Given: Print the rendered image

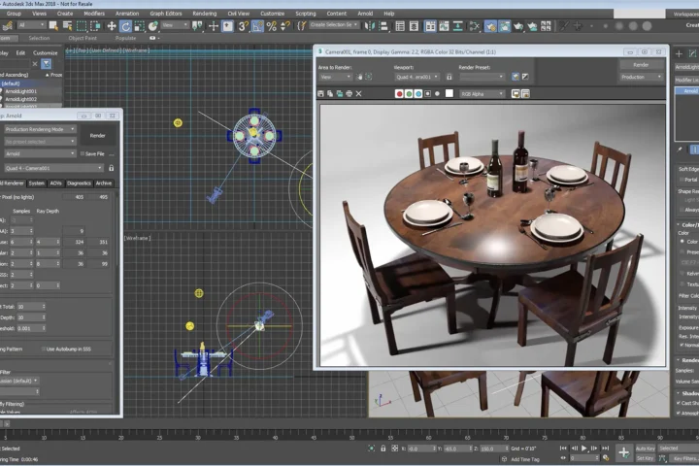Looking at the screenshot, I should 349,93.
